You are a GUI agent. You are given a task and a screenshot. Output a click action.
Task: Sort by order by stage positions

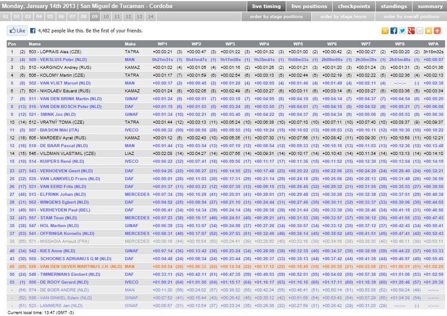276,17
